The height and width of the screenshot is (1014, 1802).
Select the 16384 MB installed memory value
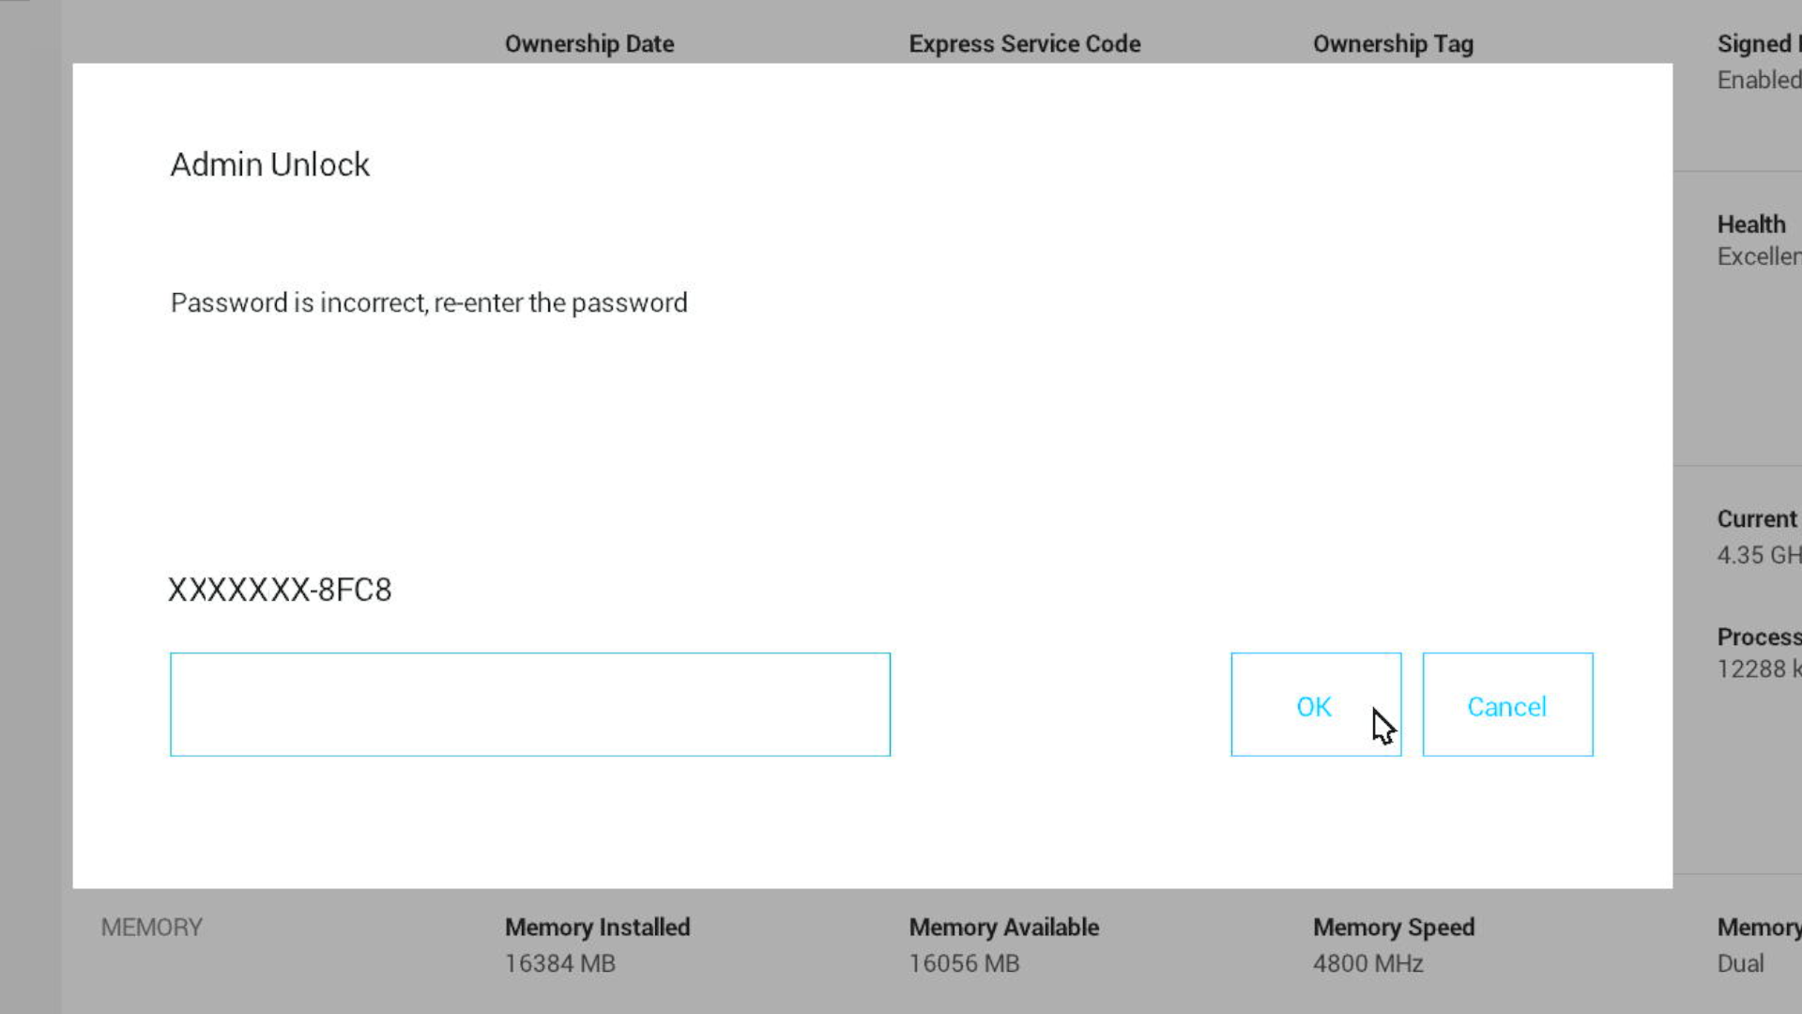coord(558,963)
